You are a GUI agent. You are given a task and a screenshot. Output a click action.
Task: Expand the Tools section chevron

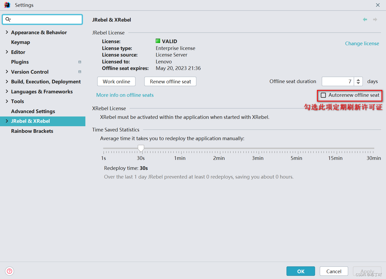pyautogui.click(x=7, y=101)
